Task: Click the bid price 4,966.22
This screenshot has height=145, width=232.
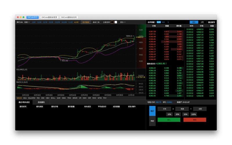Action: [152, 68]
